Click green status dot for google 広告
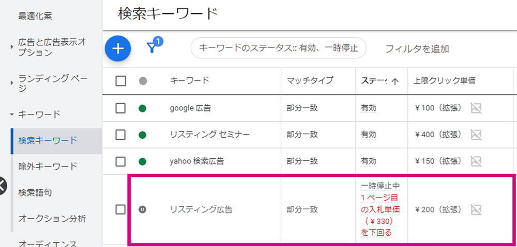This screenshot has width=517, height=247. point(143,108)
